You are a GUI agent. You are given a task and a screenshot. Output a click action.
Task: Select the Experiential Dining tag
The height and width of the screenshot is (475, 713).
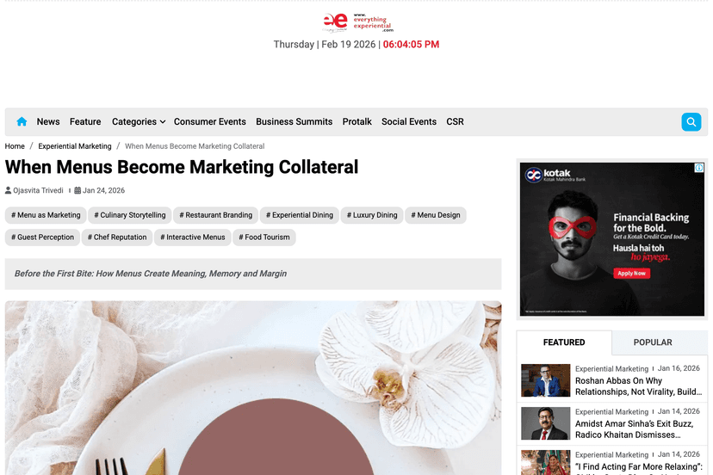coord(299,215)
